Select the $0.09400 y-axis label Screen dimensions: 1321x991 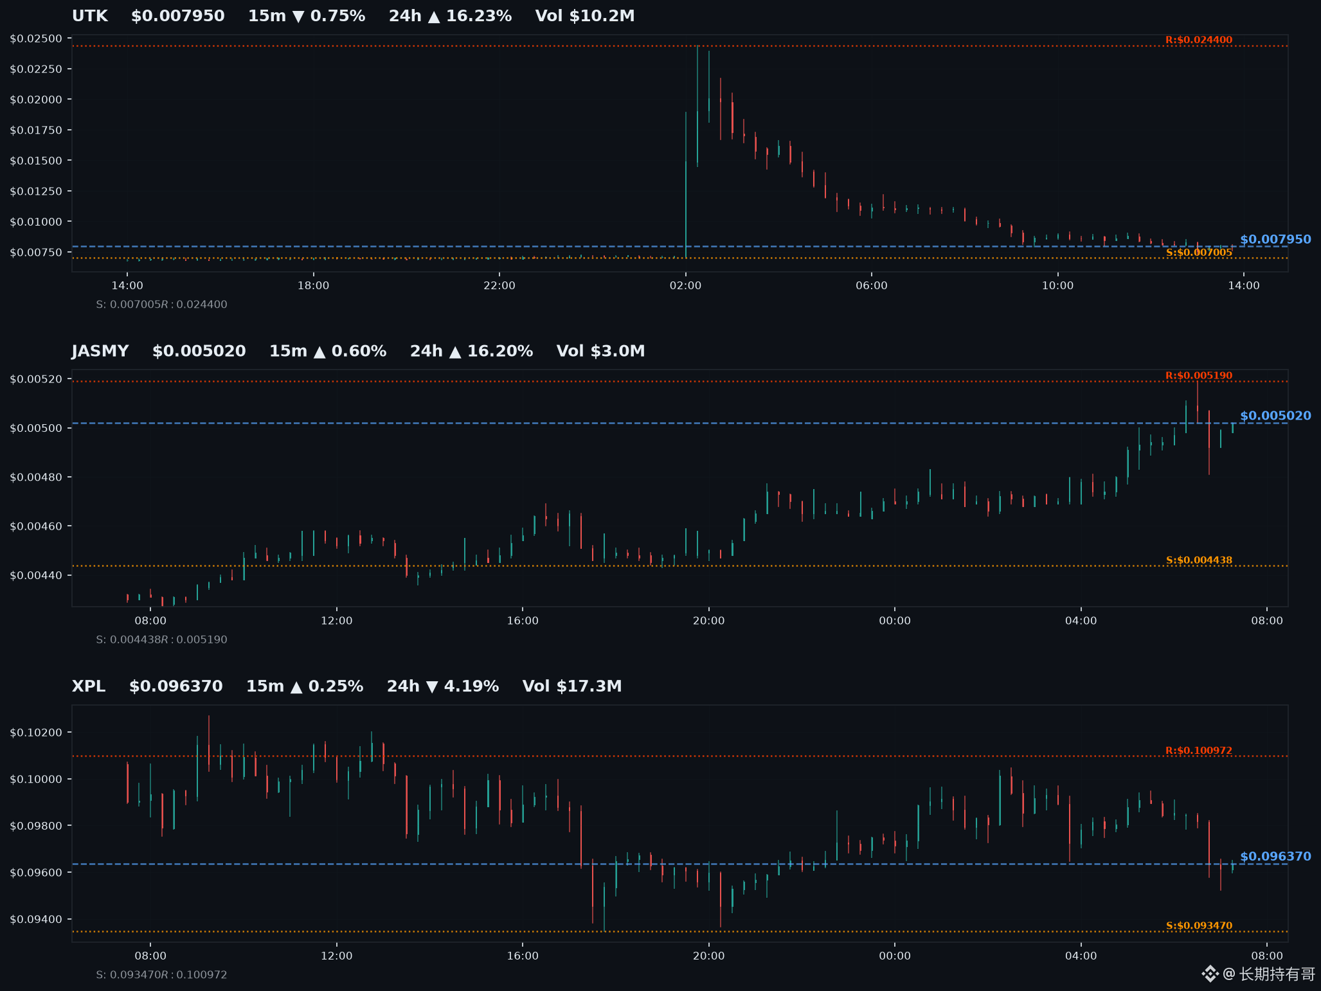coord(36,920)
